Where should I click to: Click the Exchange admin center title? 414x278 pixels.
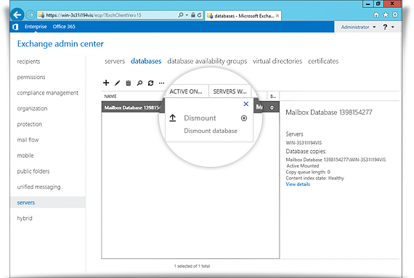[60, 44]
